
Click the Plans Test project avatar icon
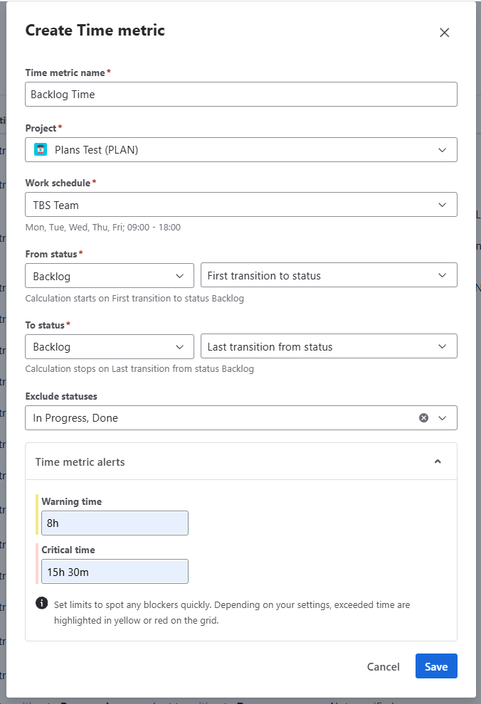click(41, 149)
